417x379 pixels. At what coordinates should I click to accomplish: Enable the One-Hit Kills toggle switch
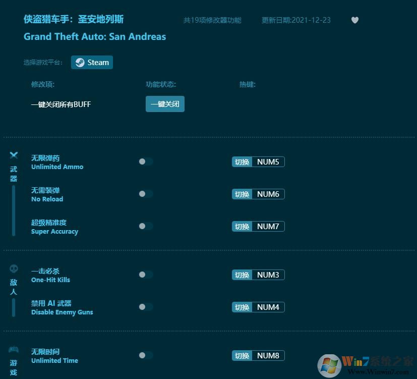click(146, 275)
